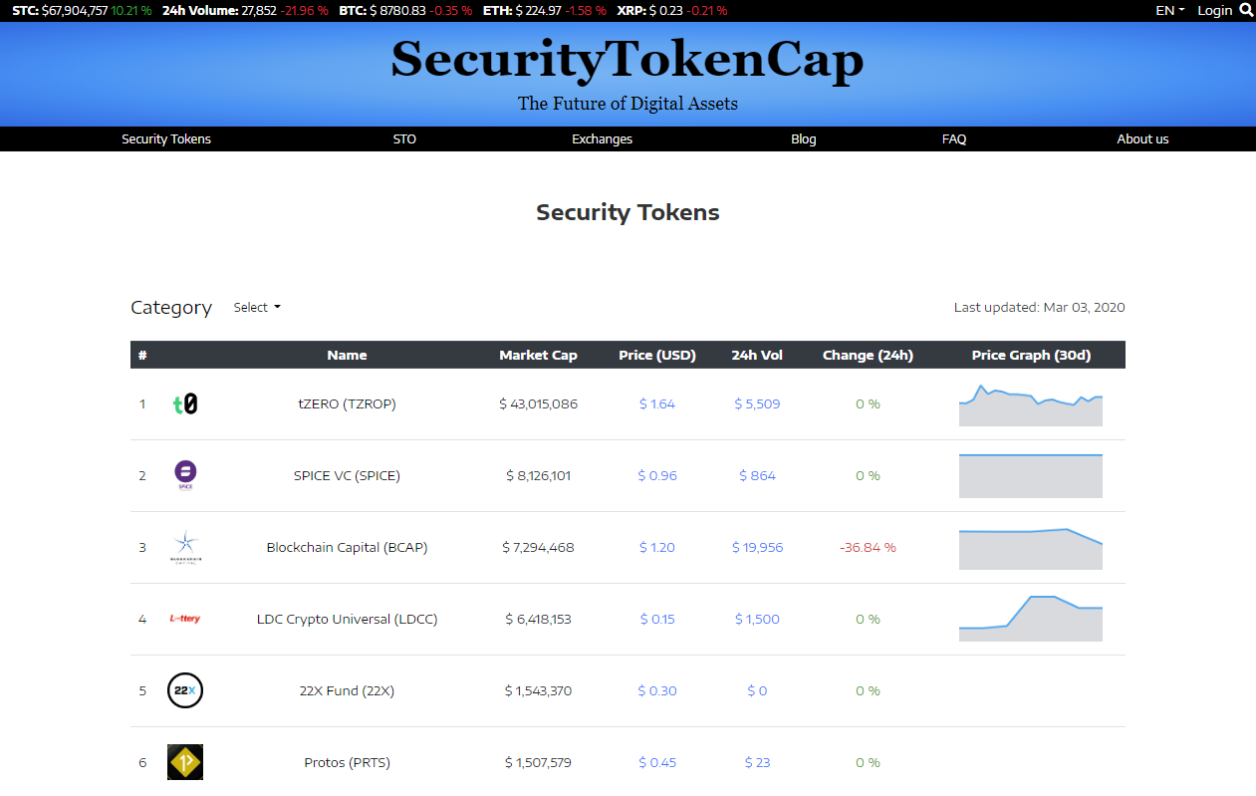Click SPICE volume $ 864

pos(757,475)
